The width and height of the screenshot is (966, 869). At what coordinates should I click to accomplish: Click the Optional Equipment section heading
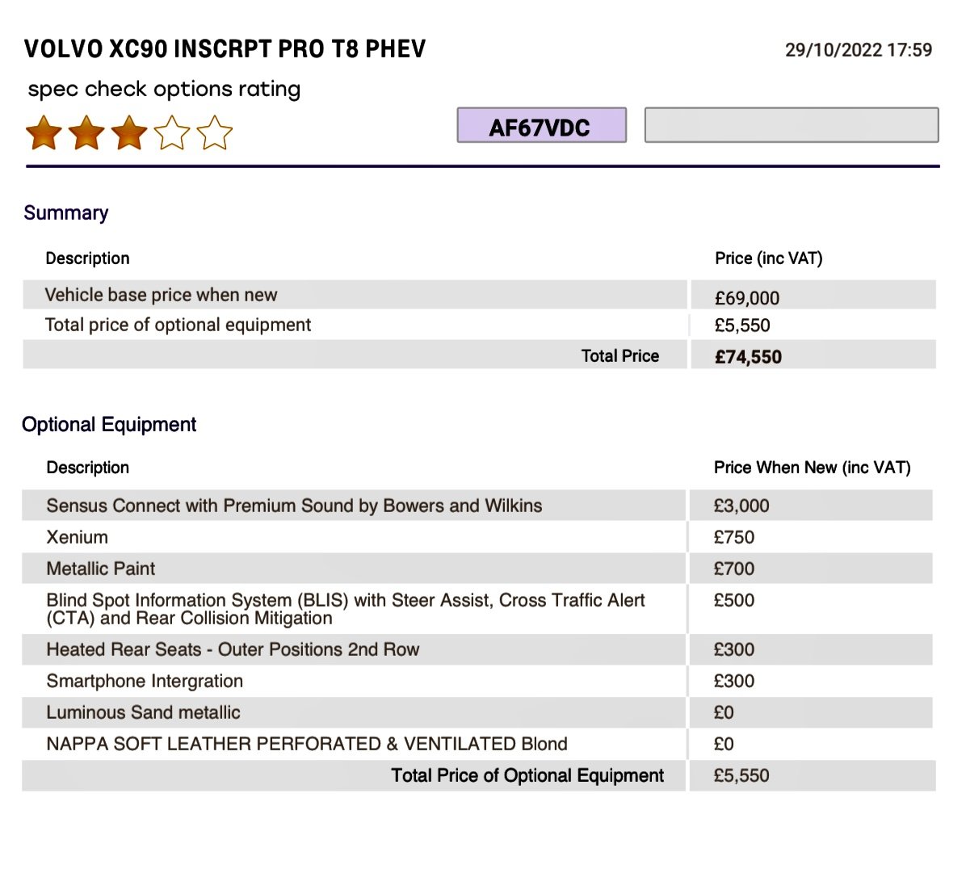[x=109, y=424]
